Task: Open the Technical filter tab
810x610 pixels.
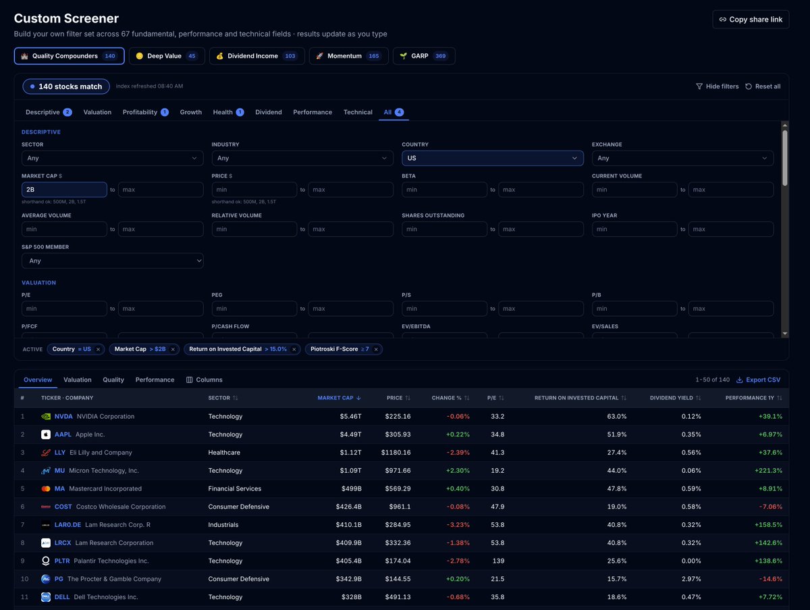Action: click(x=358, y=112)
